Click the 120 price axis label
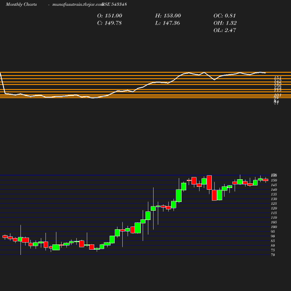This screenshot has height=291, width=291. [x=274, y=208]
